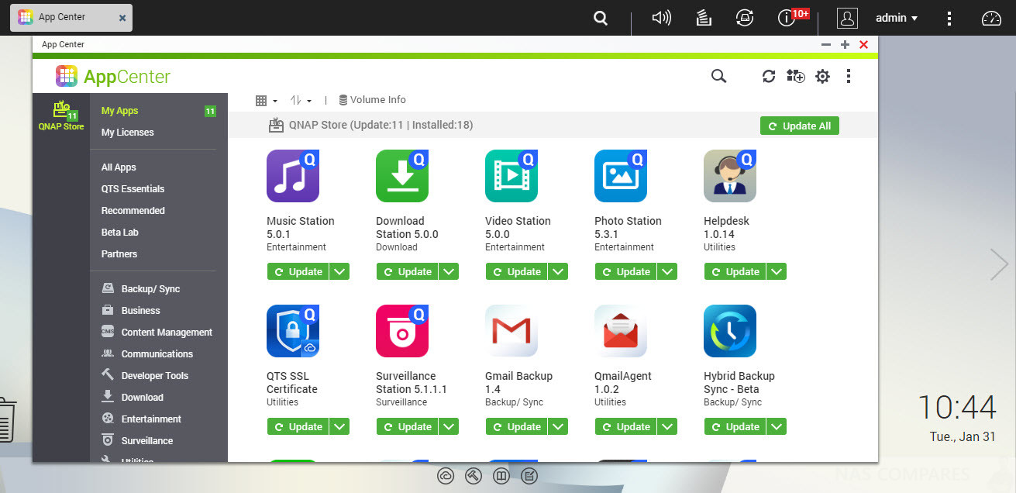Open the Video Station app icon
This screenshot has width=1016, height=493.
[511, 176]
